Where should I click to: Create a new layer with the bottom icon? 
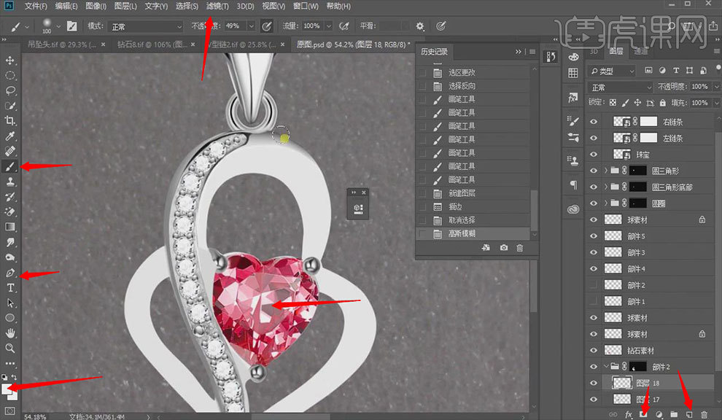tap(689, 414)
